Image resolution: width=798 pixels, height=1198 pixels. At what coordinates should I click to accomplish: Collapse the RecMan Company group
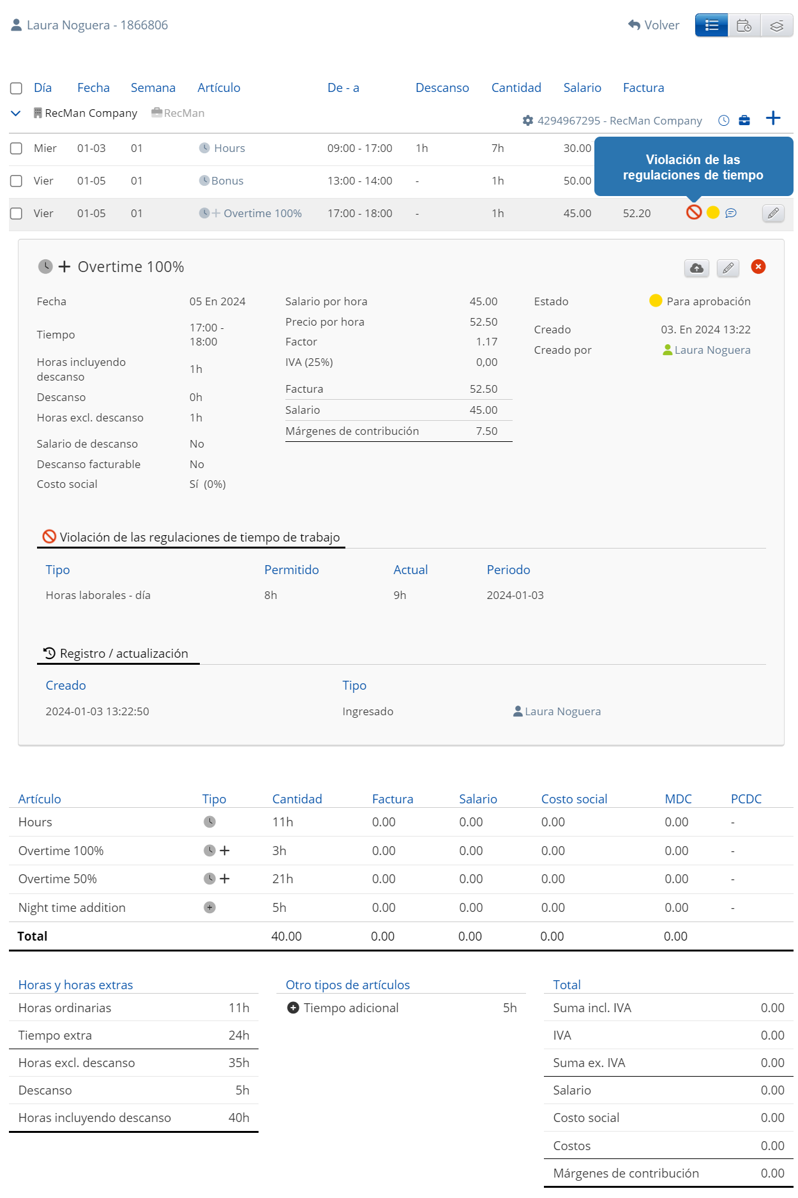point(16,113)
